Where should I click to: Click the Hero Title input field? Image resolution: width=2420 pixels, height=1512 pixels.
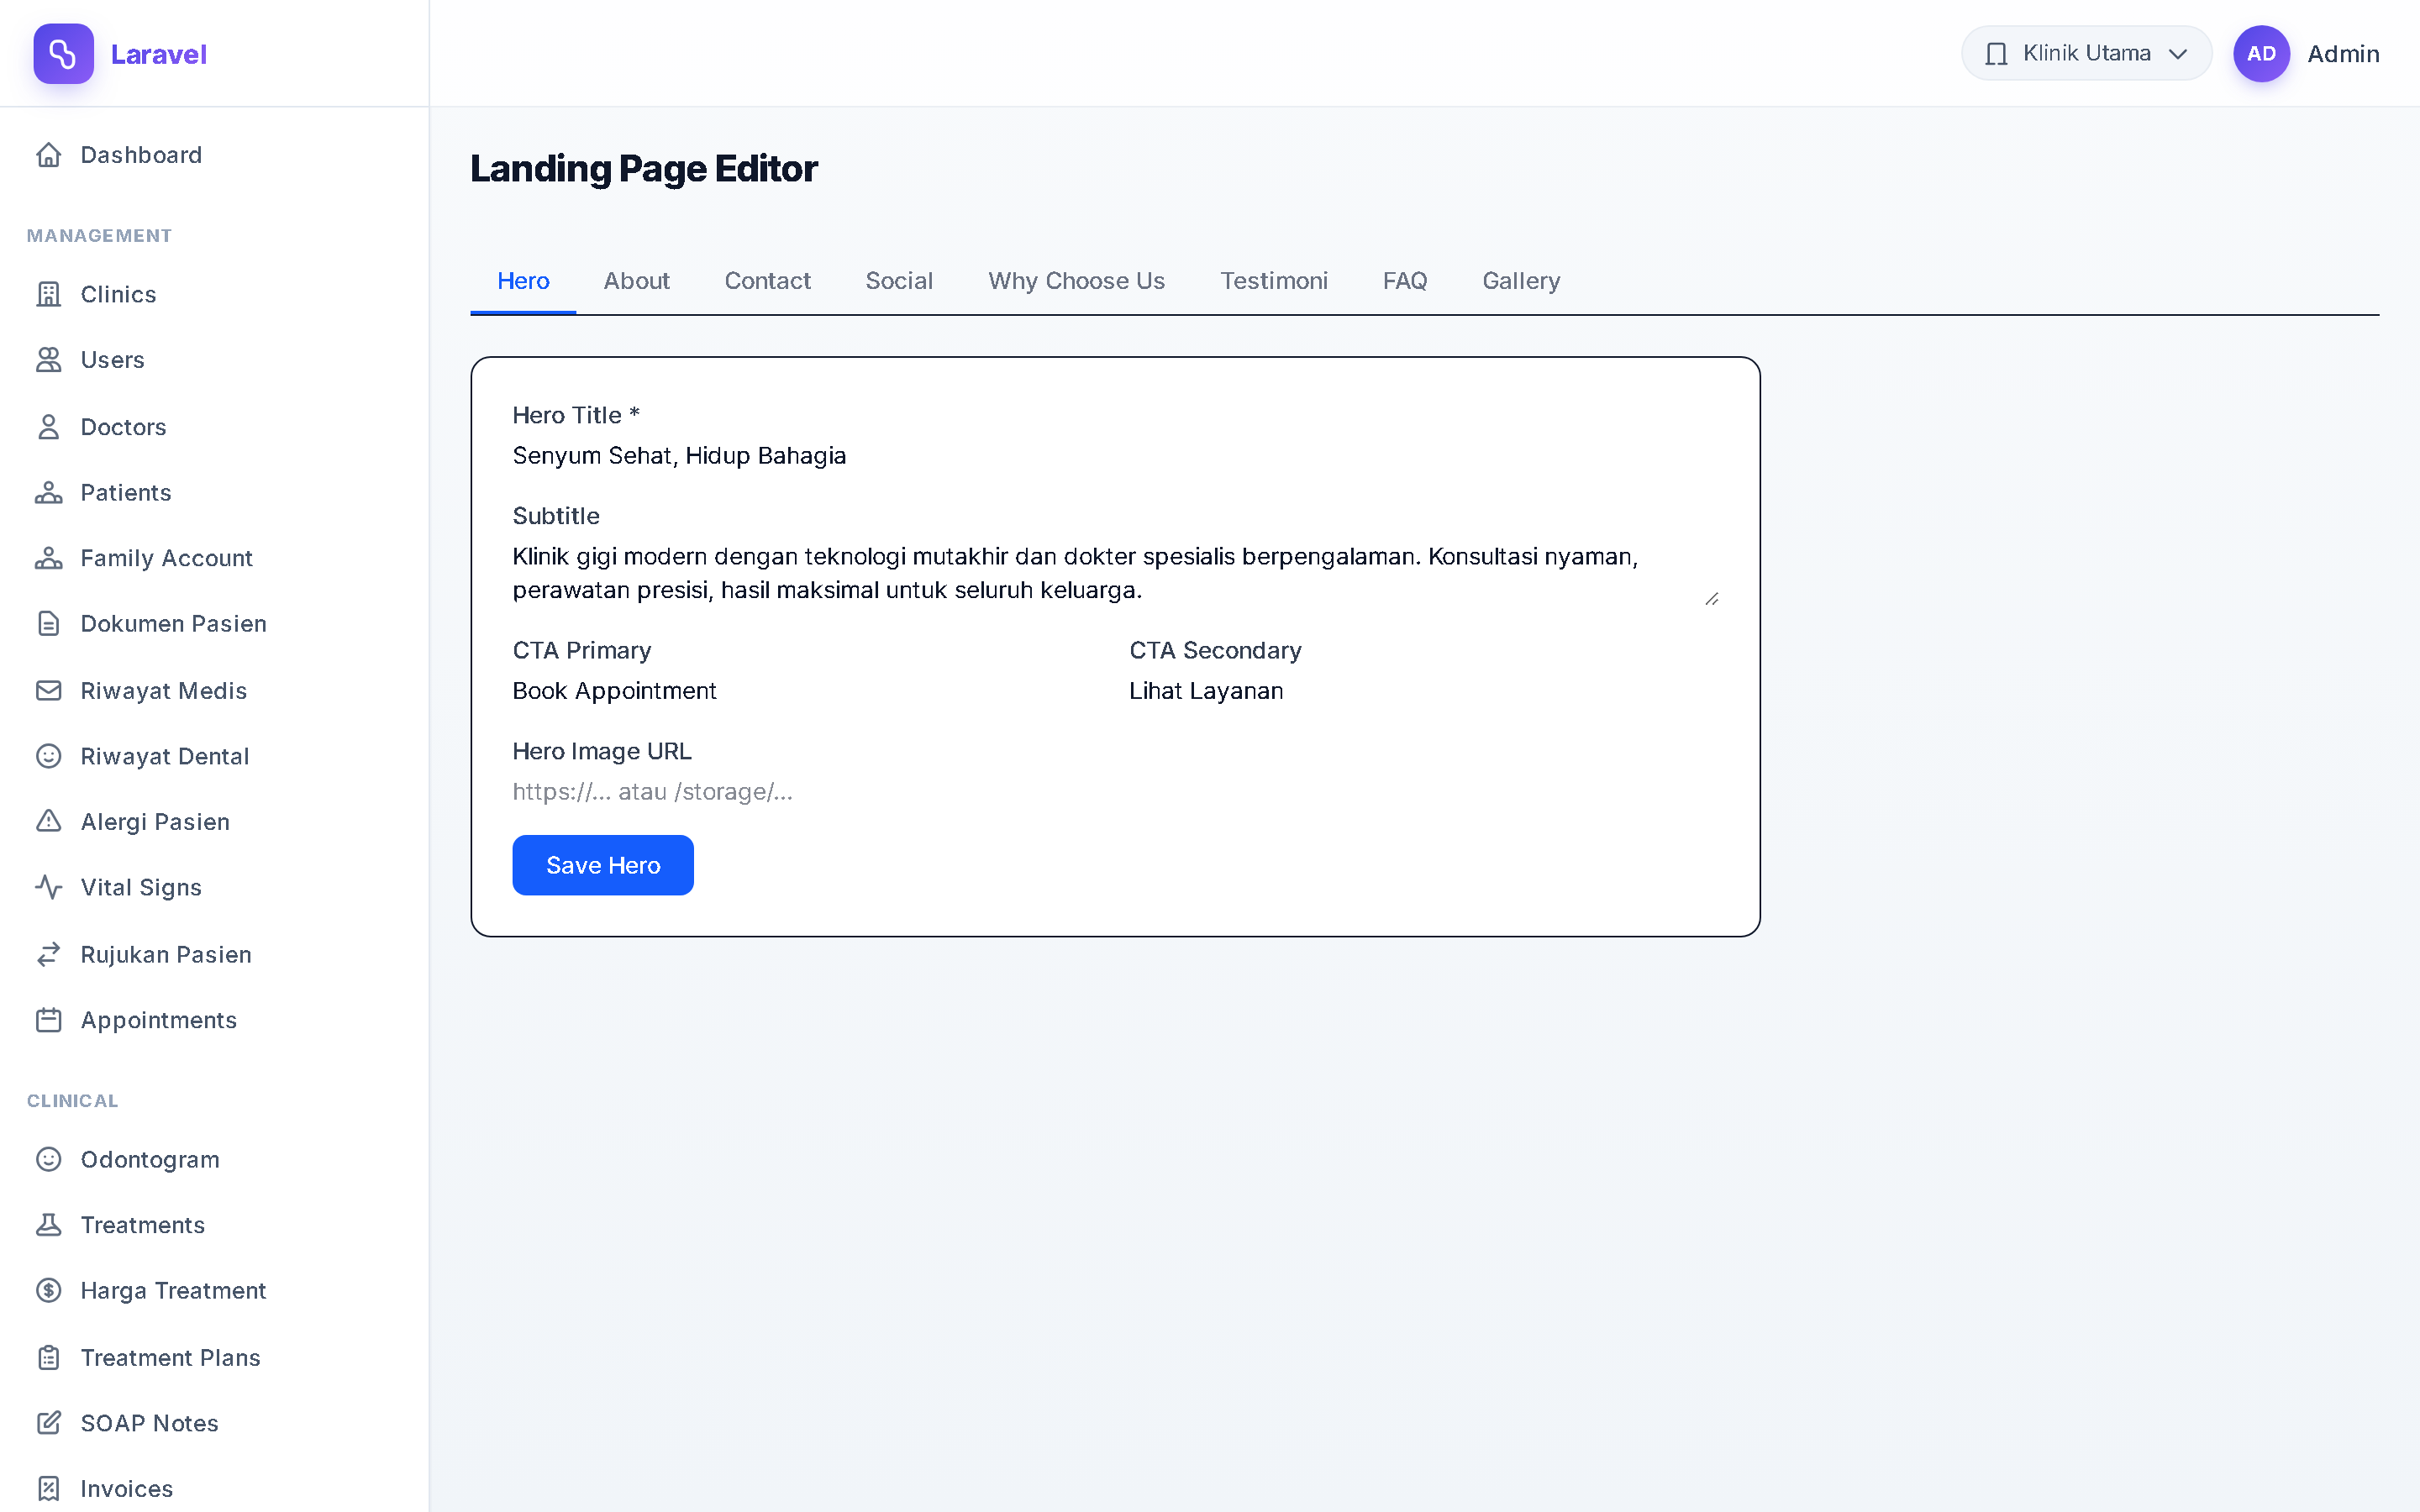1116,456
